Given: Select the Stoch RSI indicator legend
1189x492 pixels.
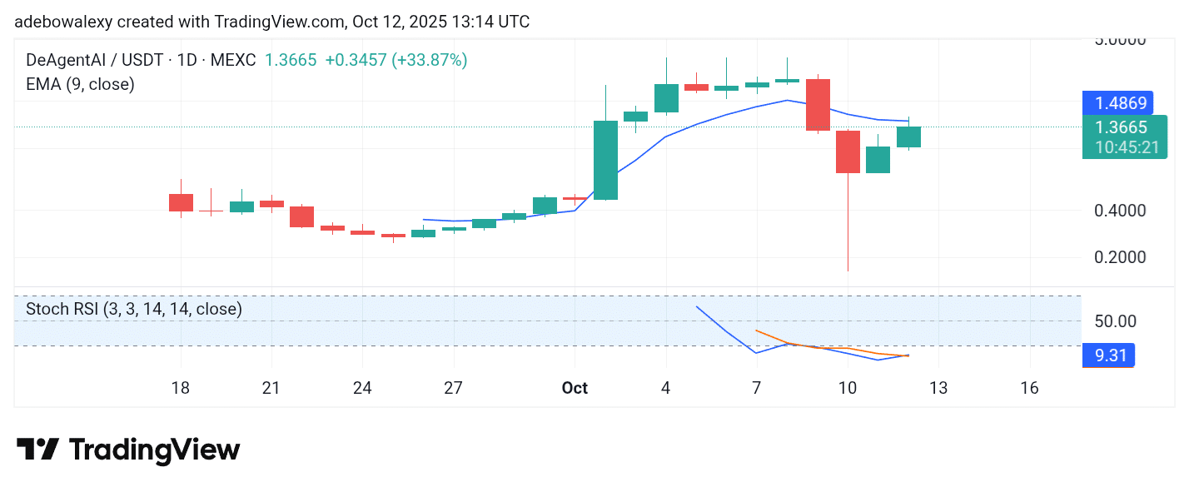Looking at the screenshot, I should pos(134,309).
